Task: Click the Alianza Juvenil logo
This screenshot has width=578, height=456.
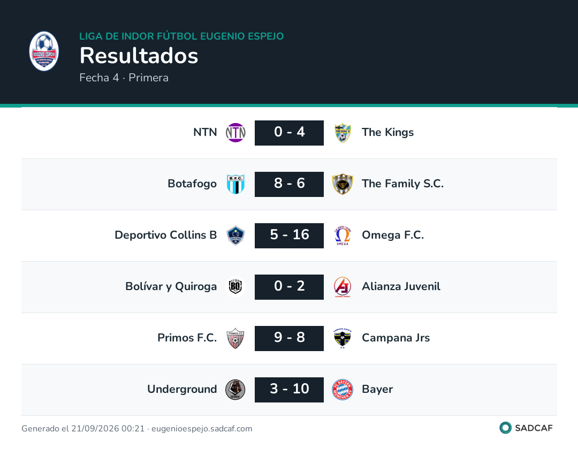Action: coord(343,286)
